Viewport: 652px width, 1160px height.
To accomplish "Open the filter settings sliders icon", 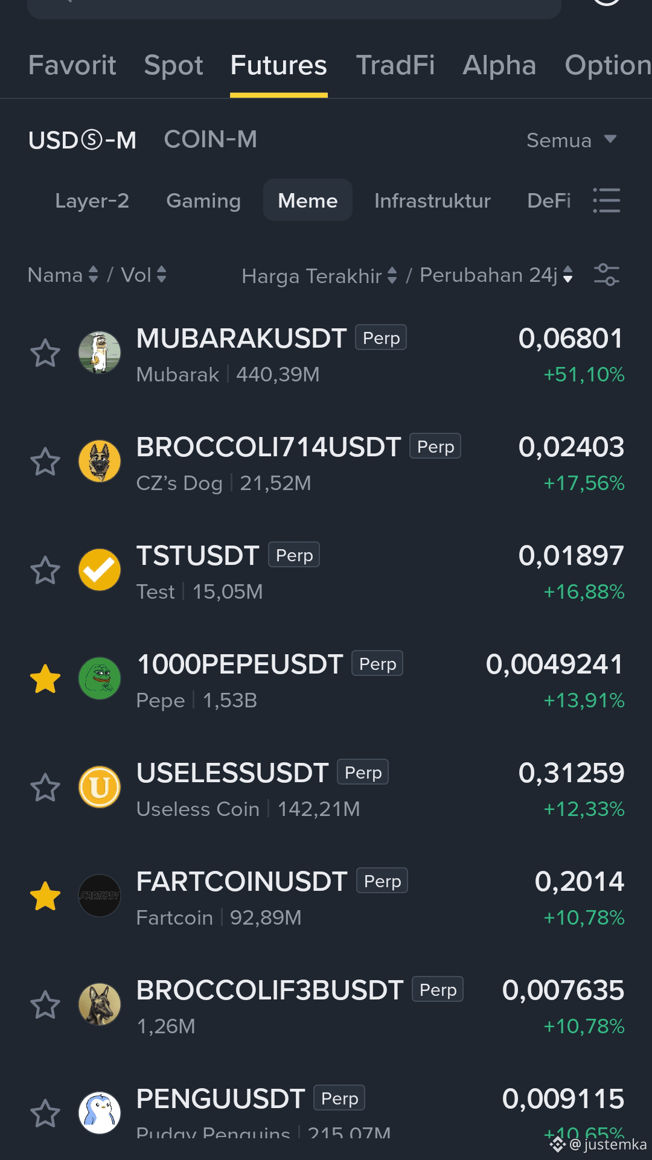I will pyautogui.click(x=606, y=275).
